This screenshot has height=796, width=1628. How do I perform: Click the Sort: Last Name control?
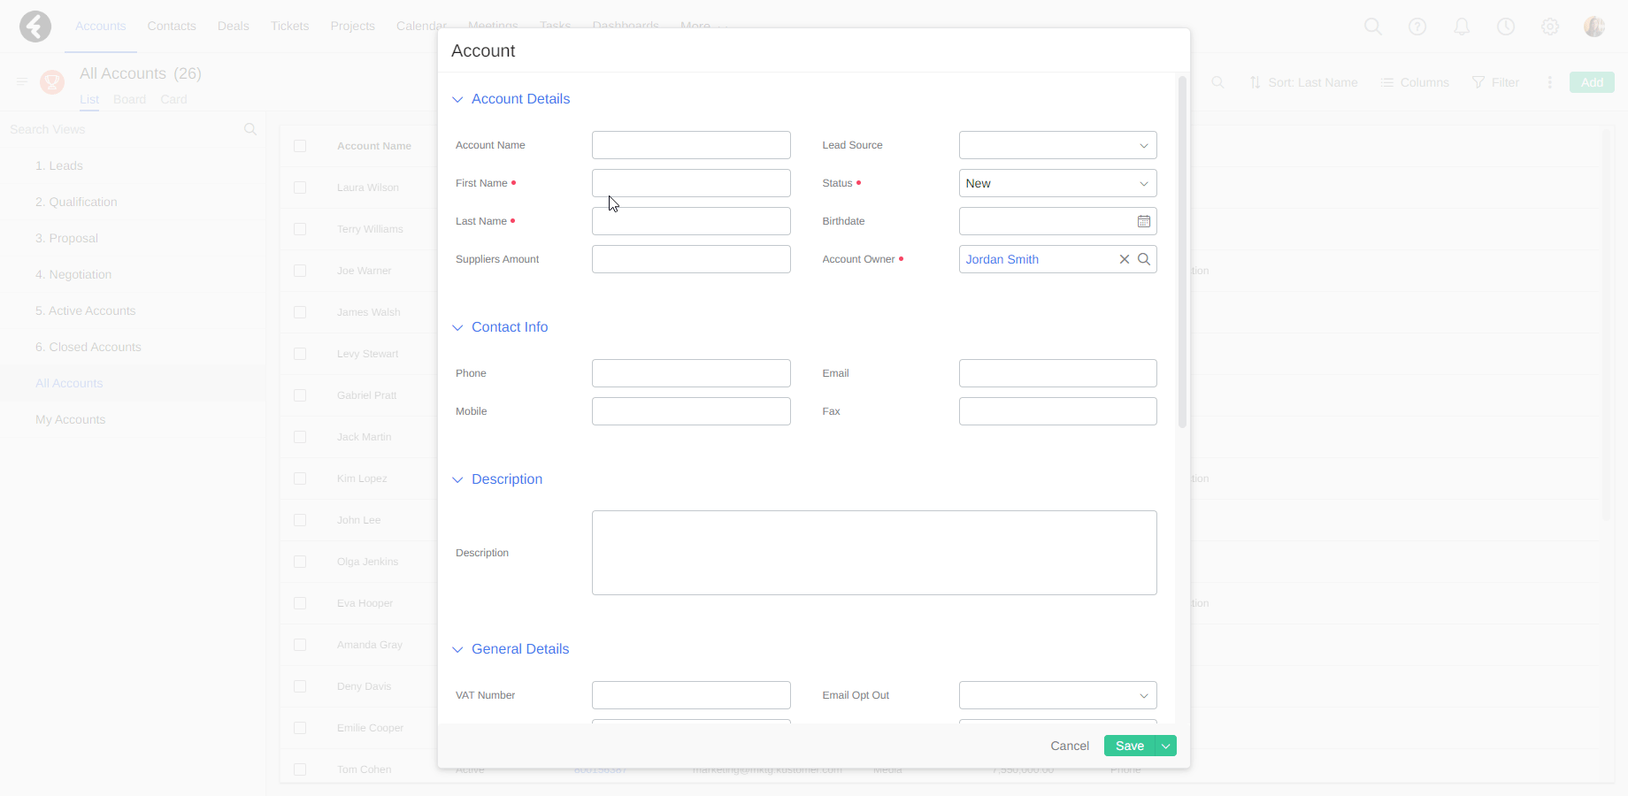click(1303, 82)
